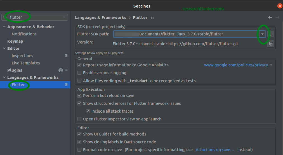Click the back navigation arrow
Screen dimensions: 283x155
pos(270,17)
